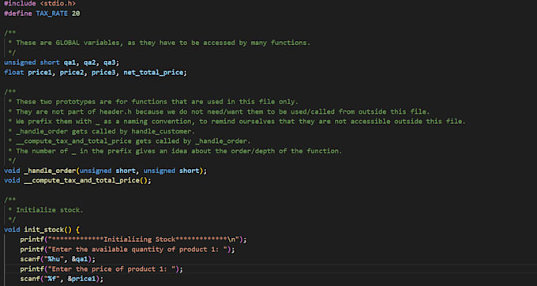Click the value 20 in the define

pyautogui.click(x=76, y=13)
